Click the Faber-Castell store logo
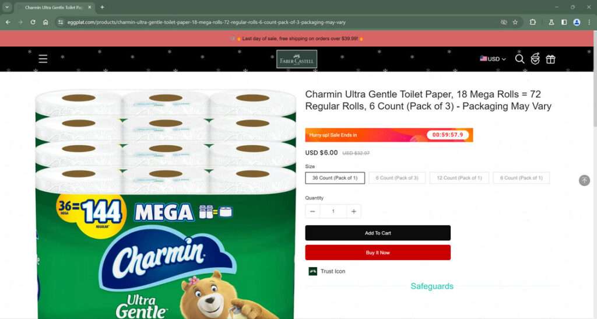Screen dimensions: 597x319 click(297, 59)
